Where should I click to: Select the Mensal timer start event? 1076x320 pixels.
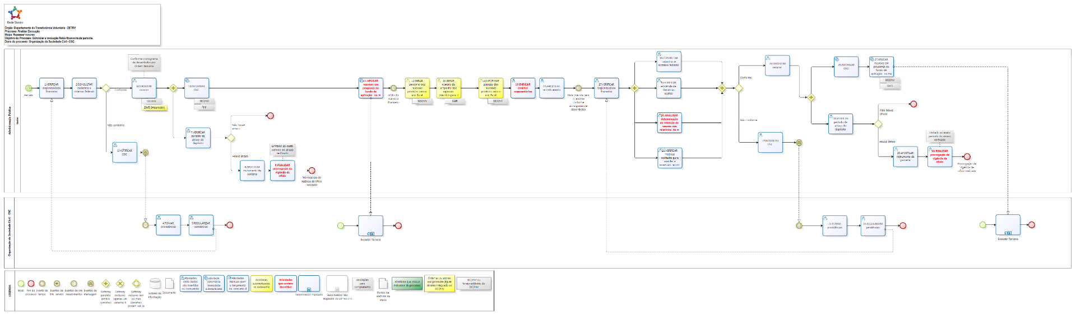pos(28,88)
